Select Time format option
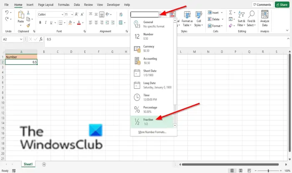The image size is (292, 173). click(152, 97)
